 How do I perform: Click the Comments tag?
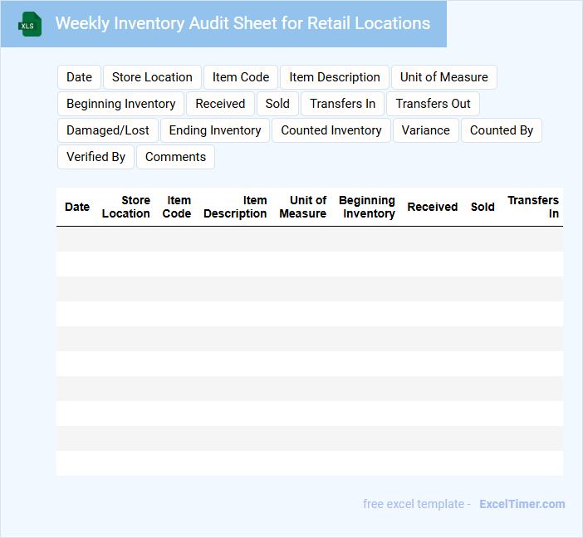(x=175, y=157)
